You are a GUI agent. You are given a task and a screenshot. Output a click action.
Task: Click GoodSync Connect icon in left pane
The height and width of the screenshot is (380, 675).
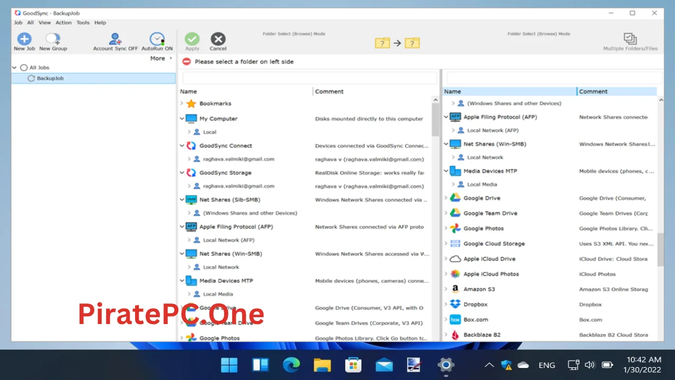[191, 146]
